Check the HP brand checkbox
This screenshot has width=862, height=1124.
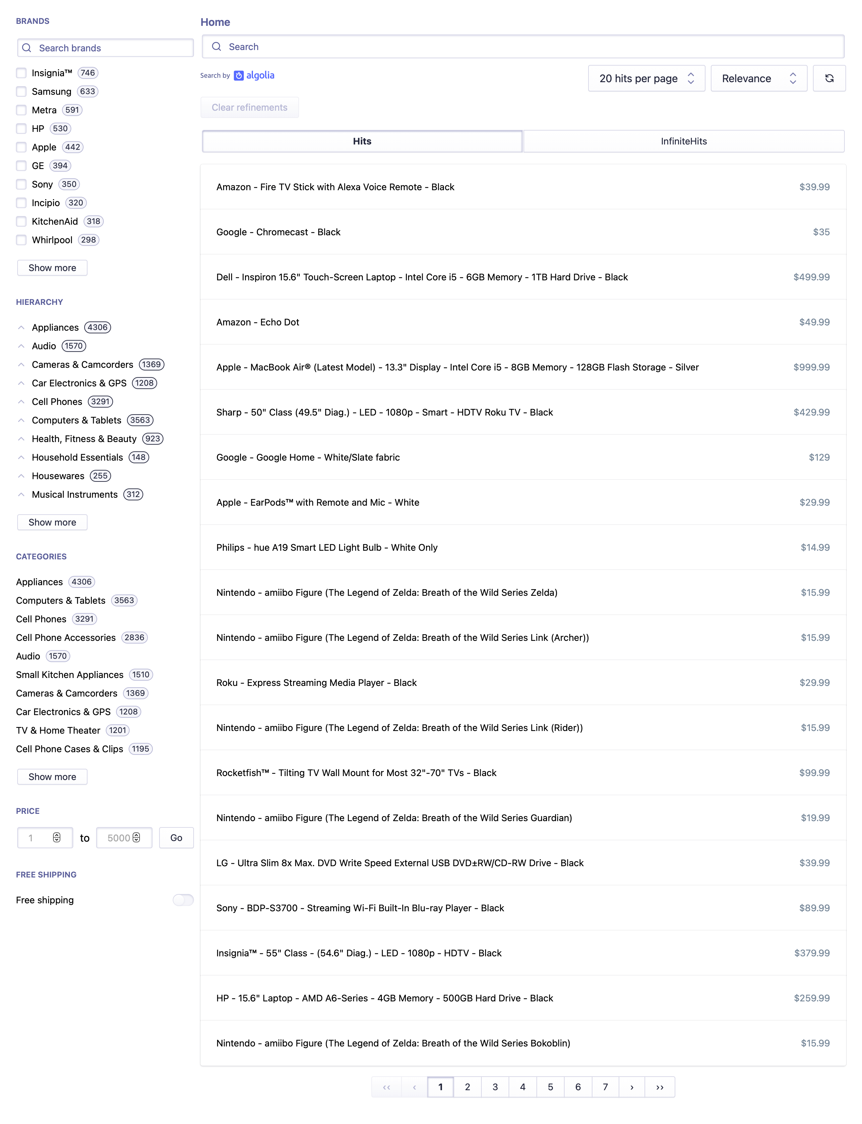click(x=21, y=128)
